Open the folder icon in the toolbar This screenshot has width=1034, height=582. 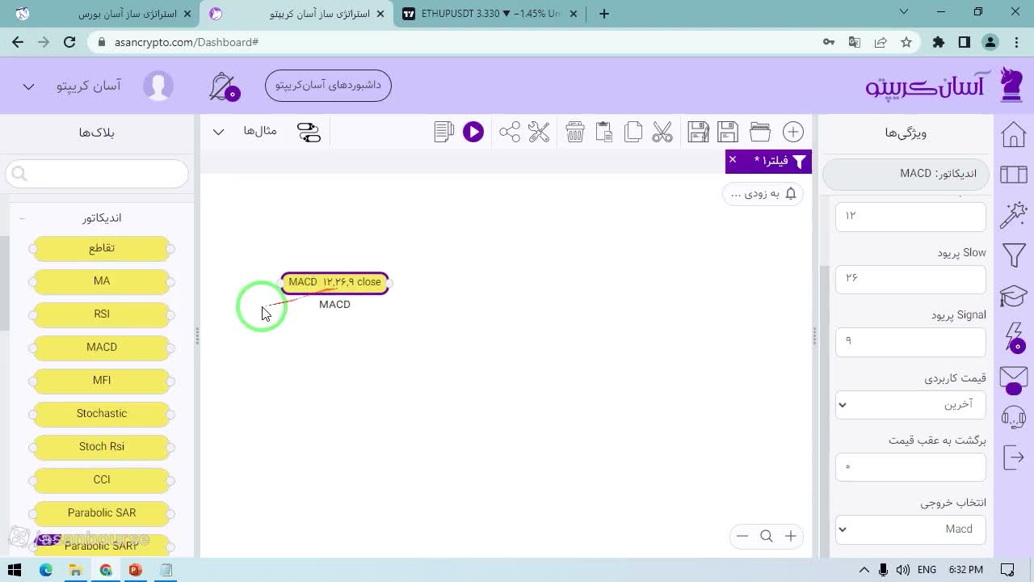[760, 132]
